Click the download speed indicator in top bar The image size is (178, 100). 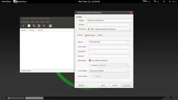click(x=146, y=1)
